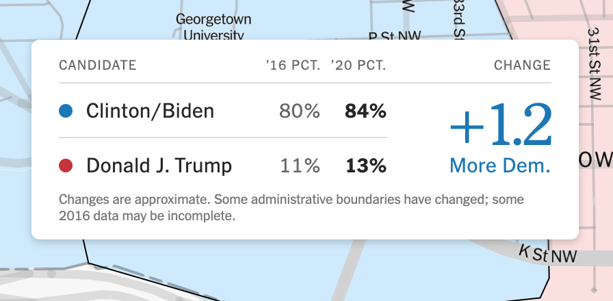Click the '20 PCT. column header
Image resolution: width=613 pixels, height=301 pixels.
(358, 66)
